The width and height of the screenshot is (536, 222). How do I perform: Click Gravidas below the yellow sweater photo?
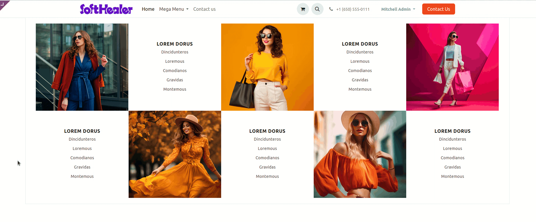[x=267, y=167]
